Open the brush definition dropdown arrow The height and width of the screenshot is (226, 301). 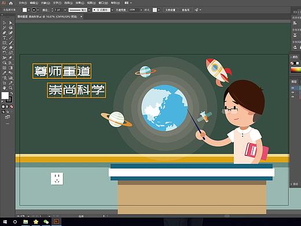(x=112, y=10)
